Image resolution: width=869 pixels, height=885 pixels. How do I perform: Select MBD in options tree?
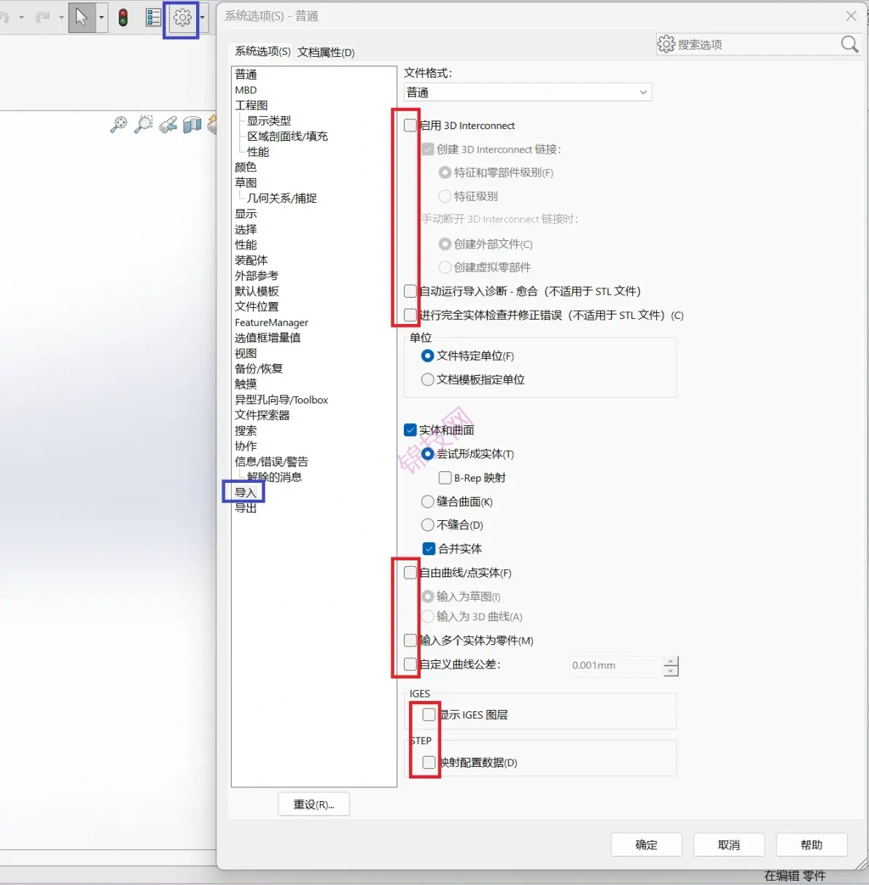(x=246, y=90)
